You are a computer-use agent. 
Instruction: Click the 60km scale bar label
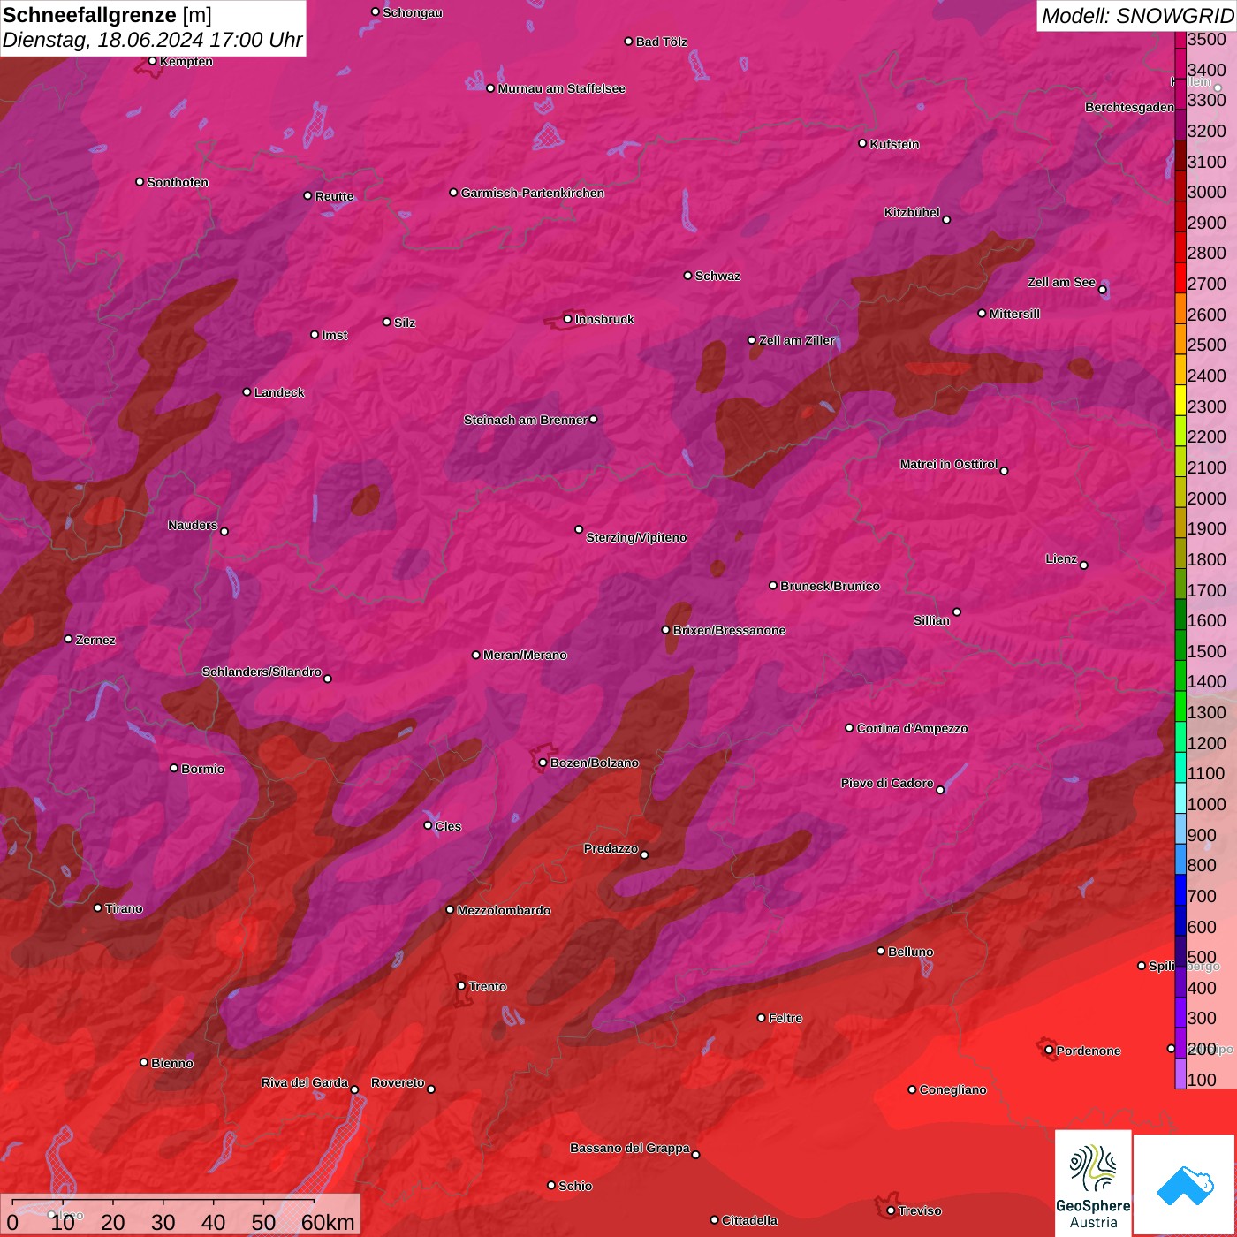click(x=328, y=1222)
